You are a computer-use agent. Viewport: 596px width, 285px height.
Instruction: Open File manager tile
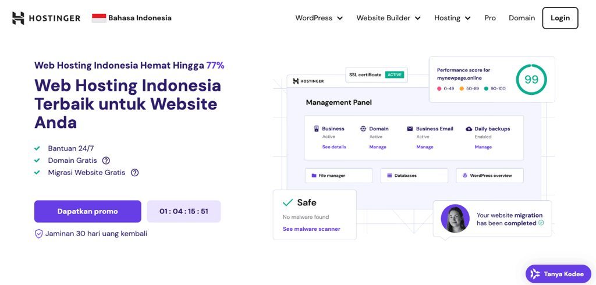point(339,176)
